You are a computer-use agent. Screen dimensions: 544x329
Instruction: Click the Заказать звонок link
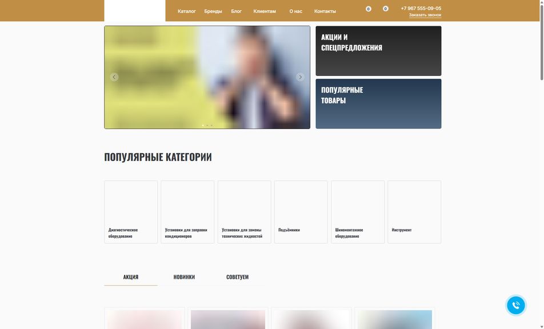(x=425, y=15)
